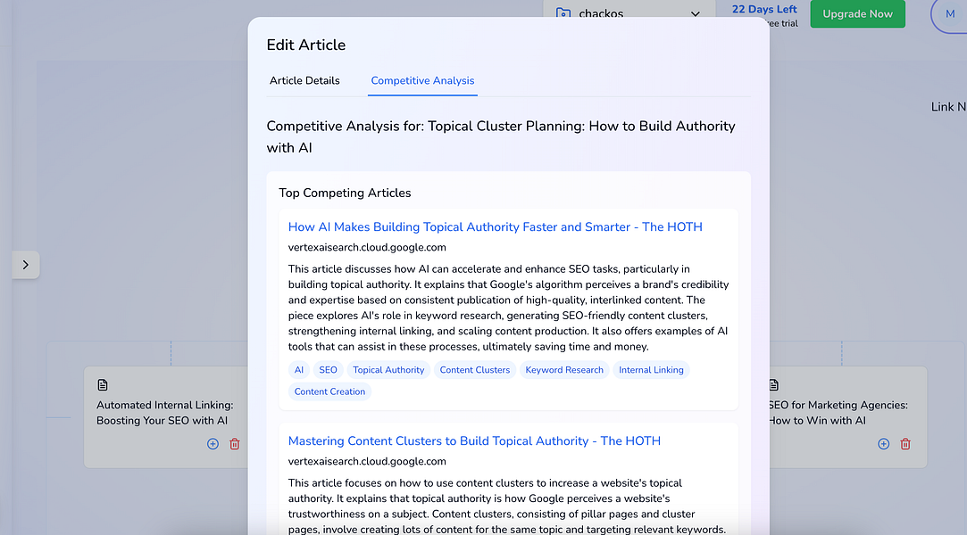Viewport: 967px width, 535px height.
Task: Click the Upgrade Now button
Action: (857, 13)
